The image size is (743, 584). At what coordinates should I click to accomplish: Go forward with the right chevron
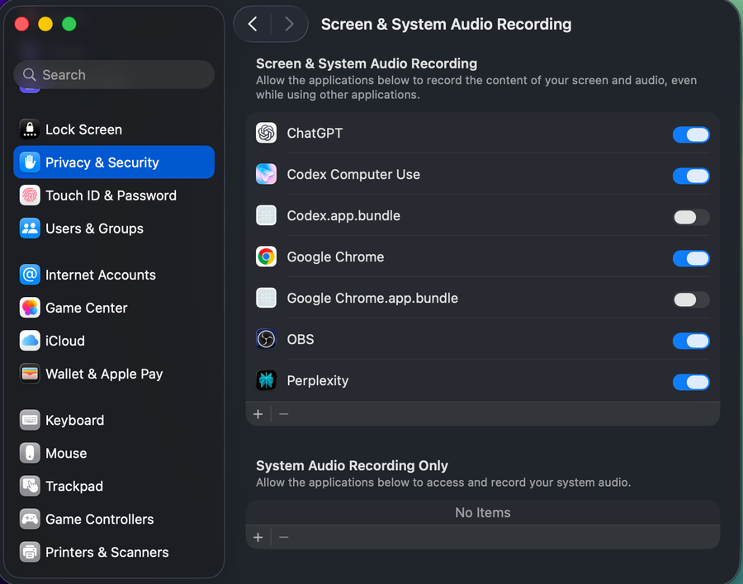tap(289, 24)
